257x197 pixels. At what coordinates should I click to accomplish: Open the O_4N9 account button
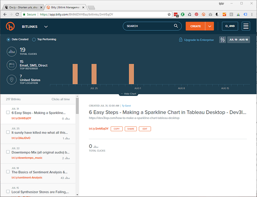230,26
